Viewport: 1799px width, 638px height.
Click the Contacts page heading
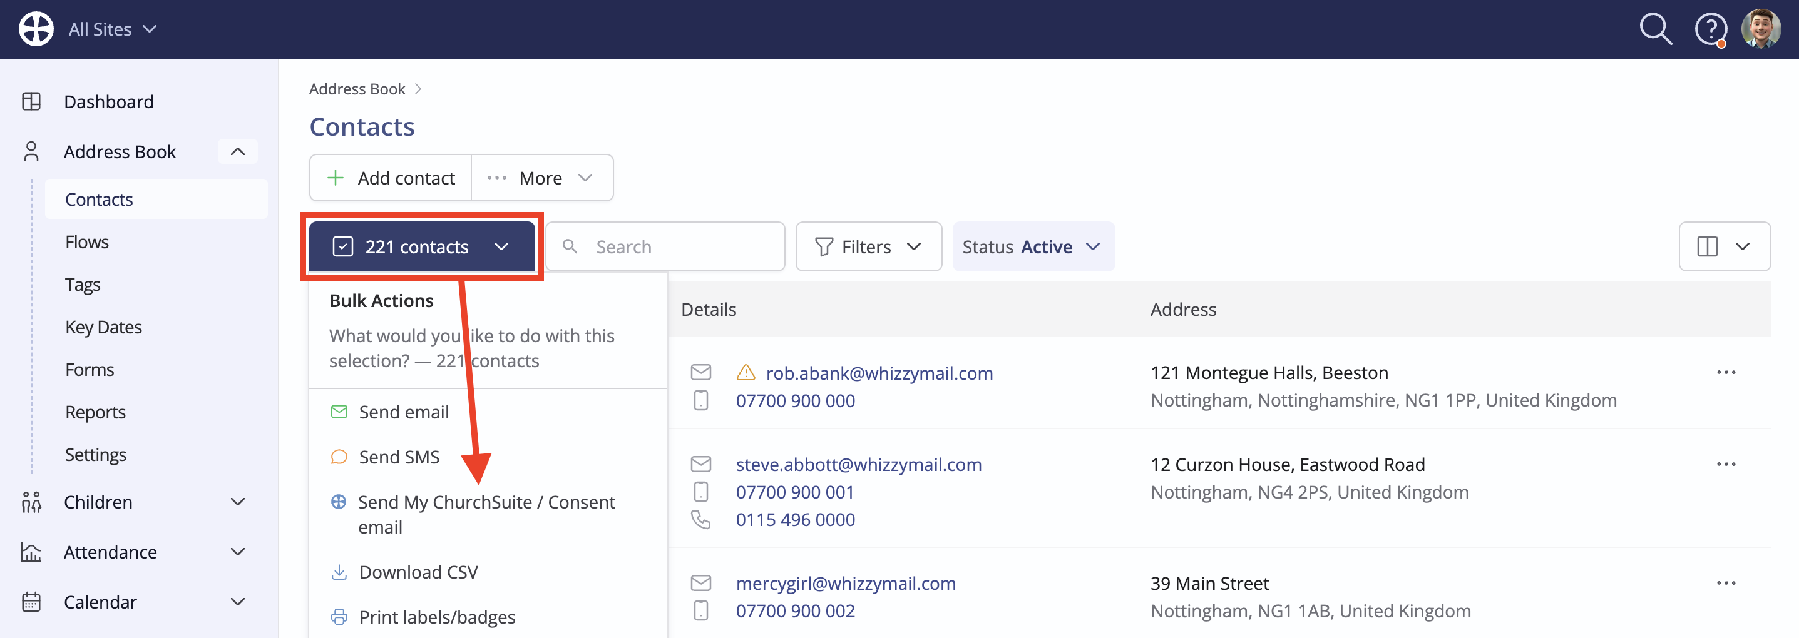[362, 127]
